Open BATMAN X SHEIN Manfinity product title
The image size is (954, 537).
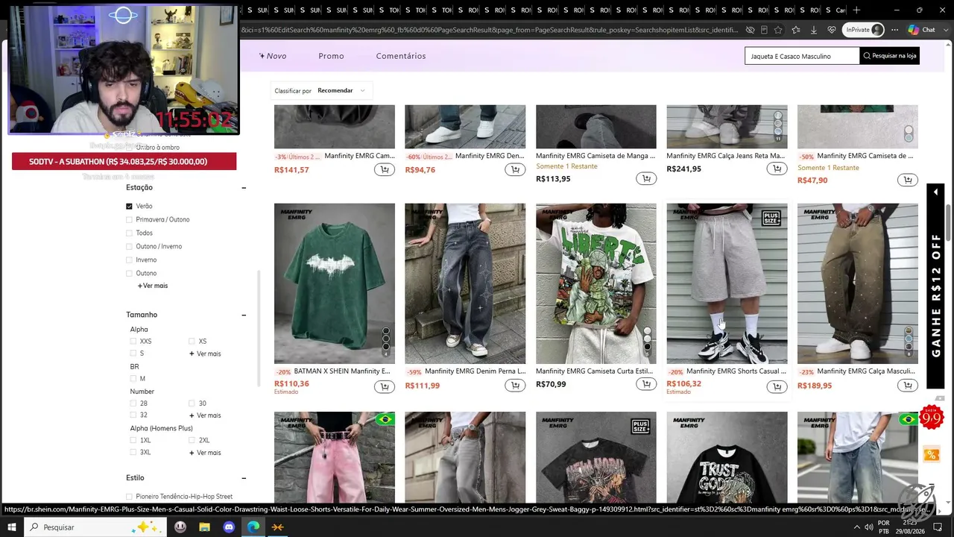pos(342,371)
